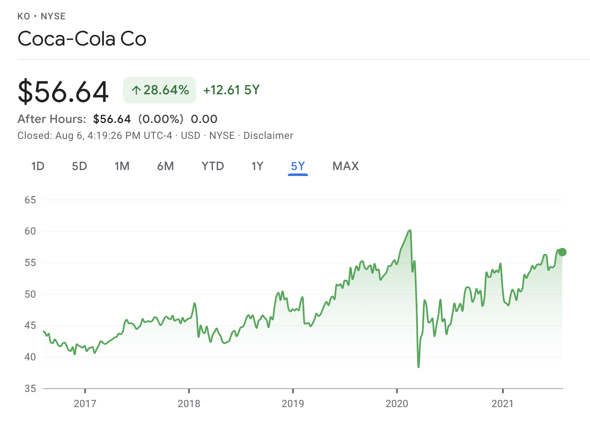
Task: Select the 1D time range tab
Action: 38,166
